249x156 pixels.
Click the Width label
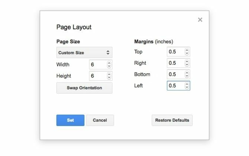[63, 64]
